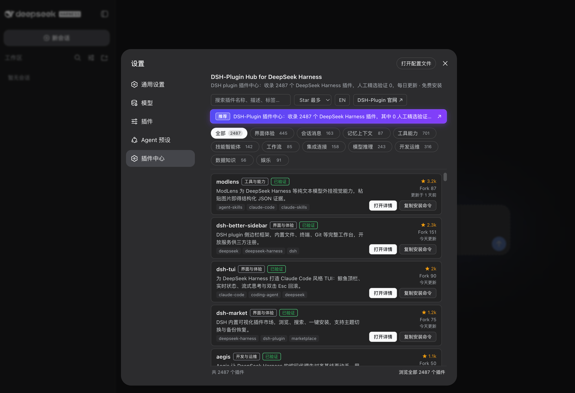Filter by conversation messages category 163
Screen dimensions: 575x393
pyautogui.click(x=318, y=133)
